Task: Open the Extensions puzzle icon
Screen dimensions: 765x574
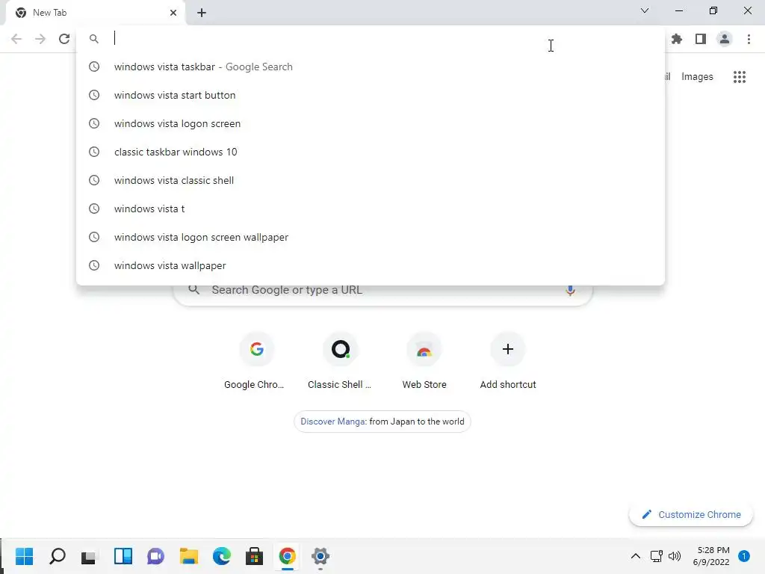Action: point(677,39)
